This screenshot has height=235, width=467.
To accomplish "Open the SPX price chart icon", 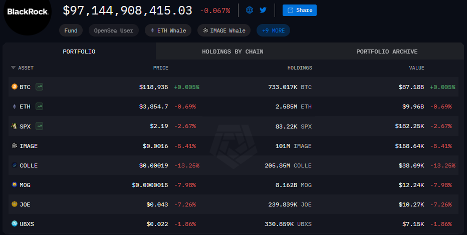I will (39, 126).
